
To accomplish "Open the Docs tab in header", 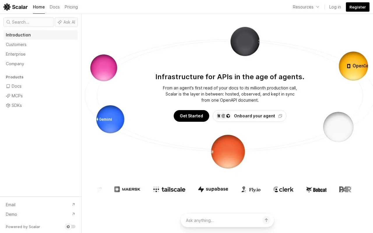I will coord(54,7).
